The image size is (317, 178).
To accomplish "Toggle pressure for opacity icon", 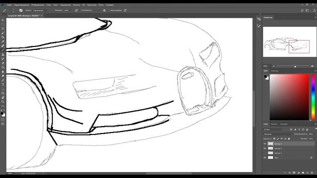I will (x=76, y=10).
